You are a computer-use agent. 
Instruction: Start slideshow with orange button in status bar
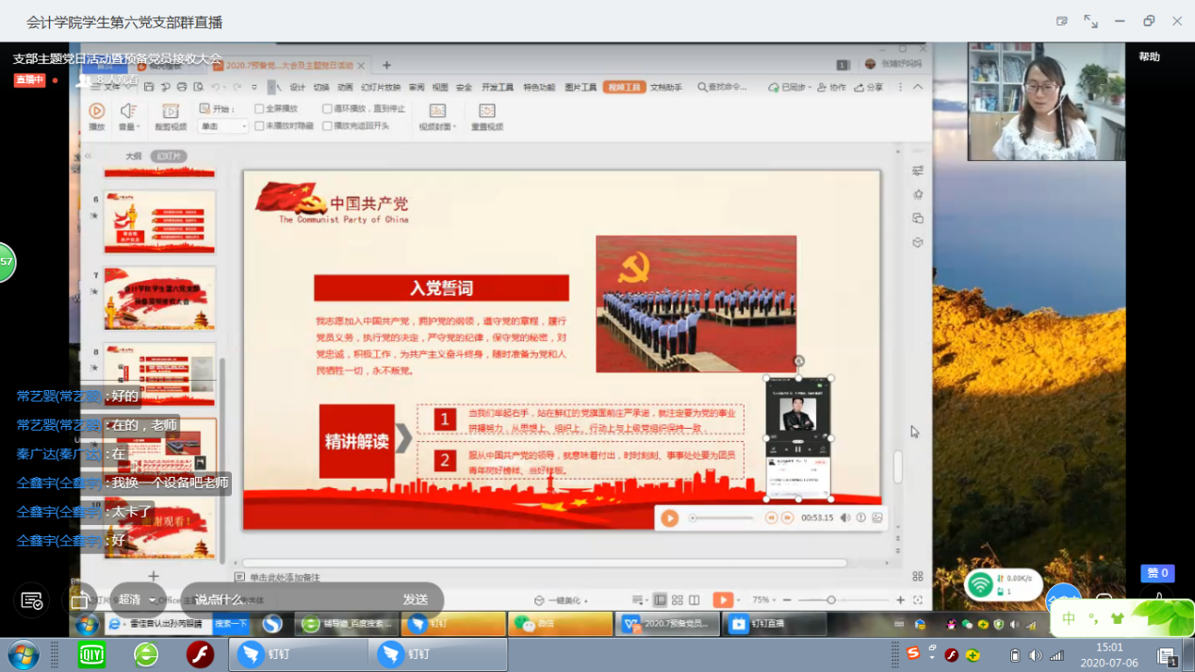click(x=722, y=600)
